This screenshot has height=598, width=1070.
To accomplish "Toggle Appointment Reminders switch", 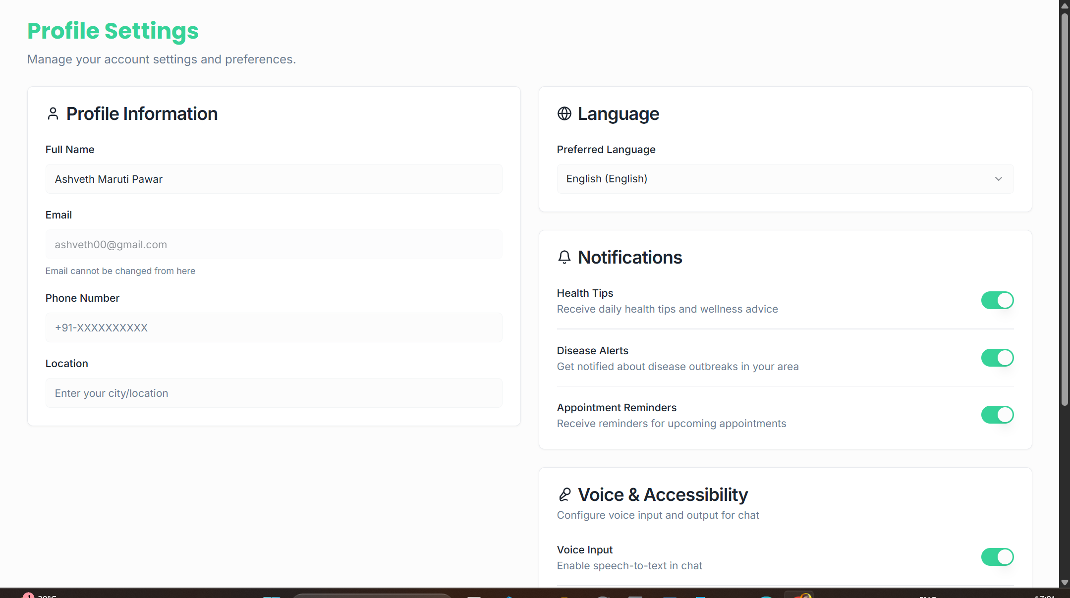I will click(997, 415).
